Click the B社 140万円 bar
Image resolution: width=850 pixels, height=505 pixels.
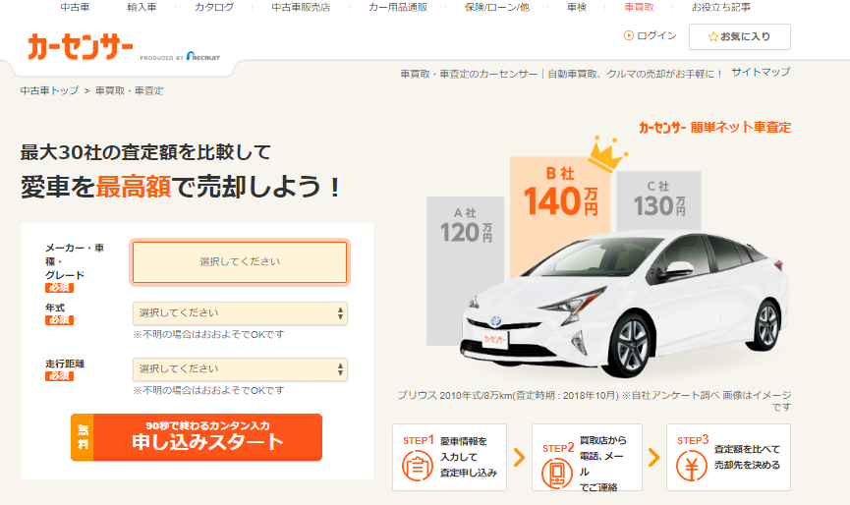pos(560,217)
